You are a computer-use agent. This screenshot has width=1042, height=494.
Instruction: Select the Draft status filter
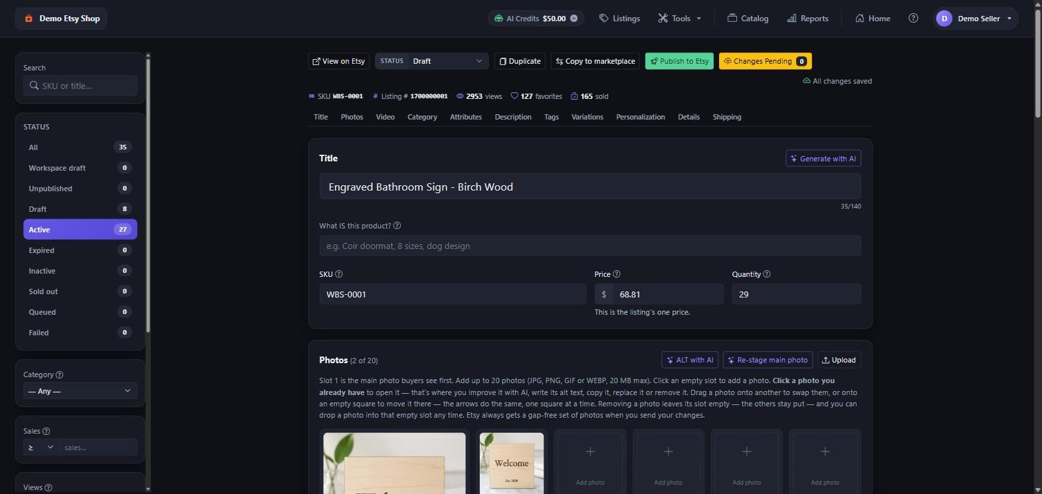80,209
